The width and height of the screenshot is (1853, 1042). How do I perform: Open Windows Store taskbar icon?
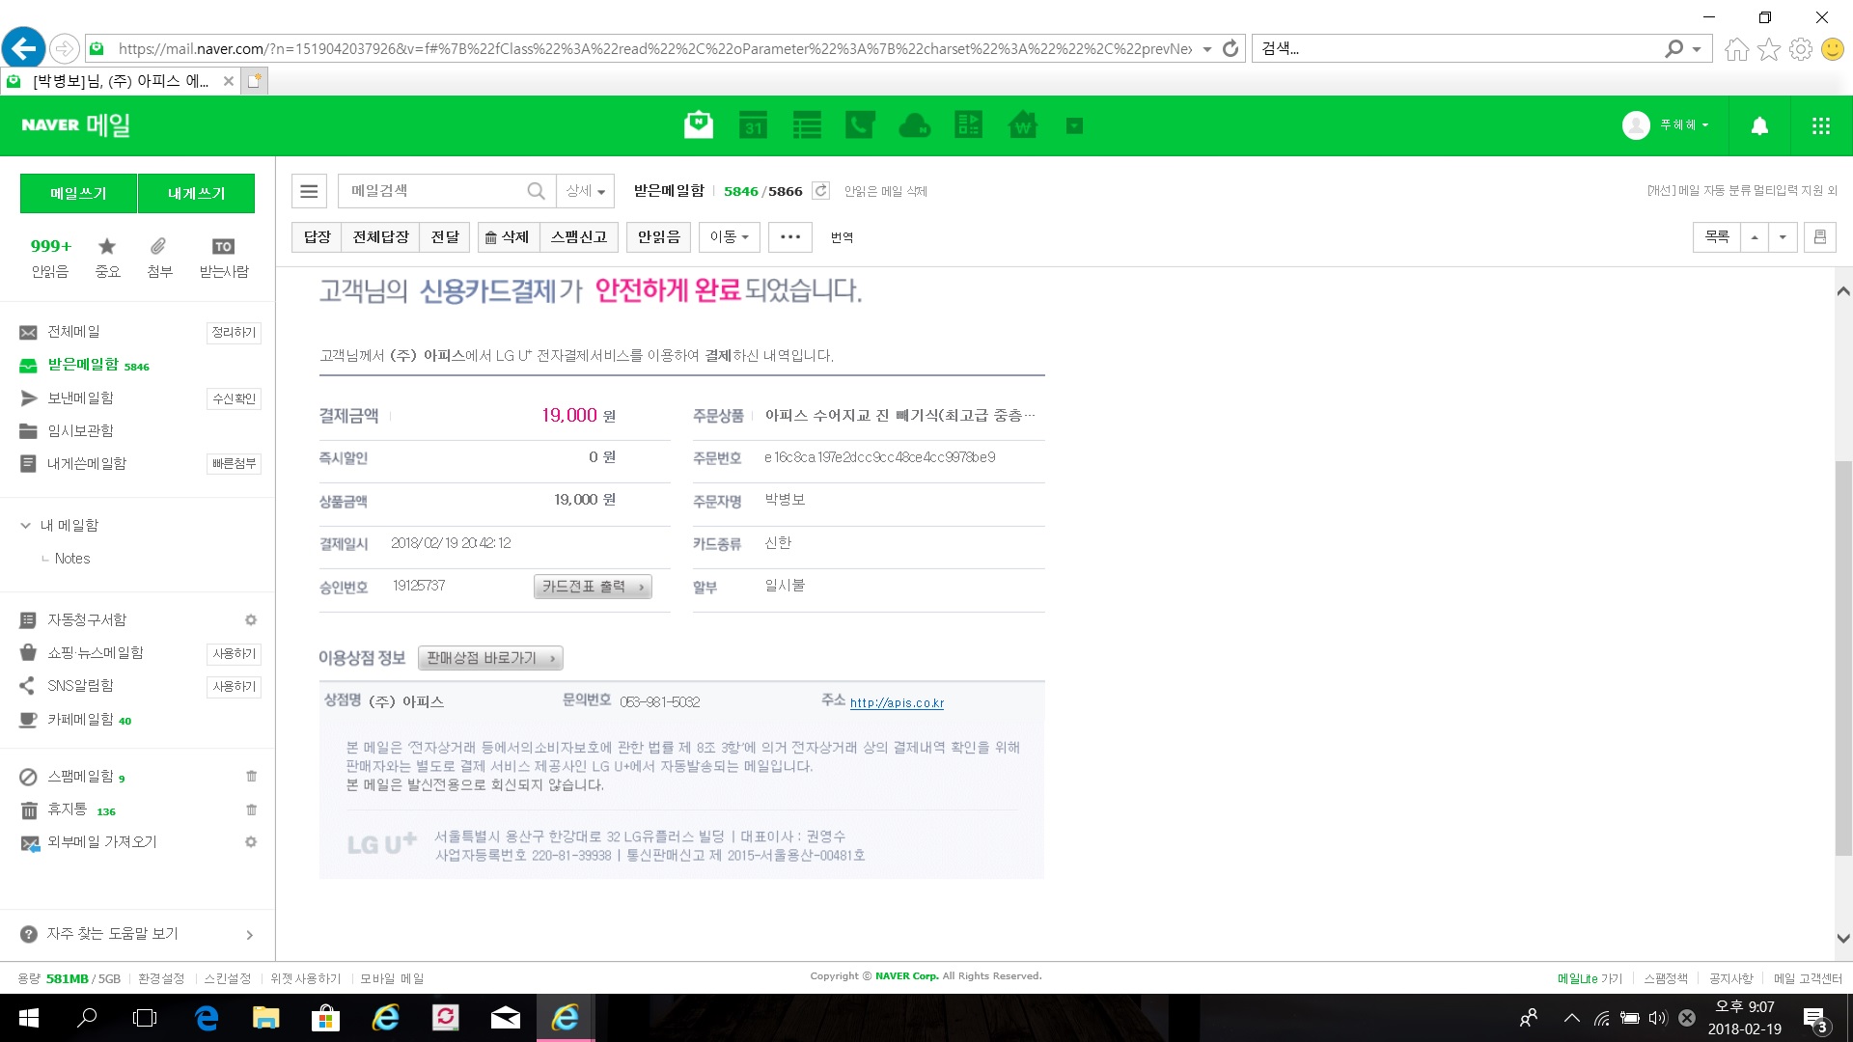coord(325,1018)
